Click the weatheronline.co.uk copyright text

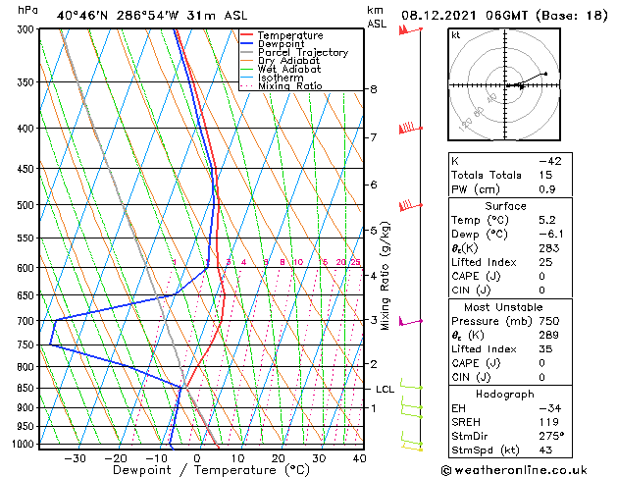click(514, 470)
